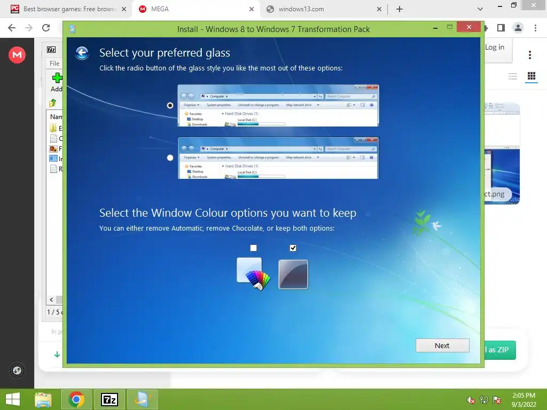This screenshot has width=547, height=410.
Task: Open 7-Zip from the taskbar
Action: click(x=109, y=399)
